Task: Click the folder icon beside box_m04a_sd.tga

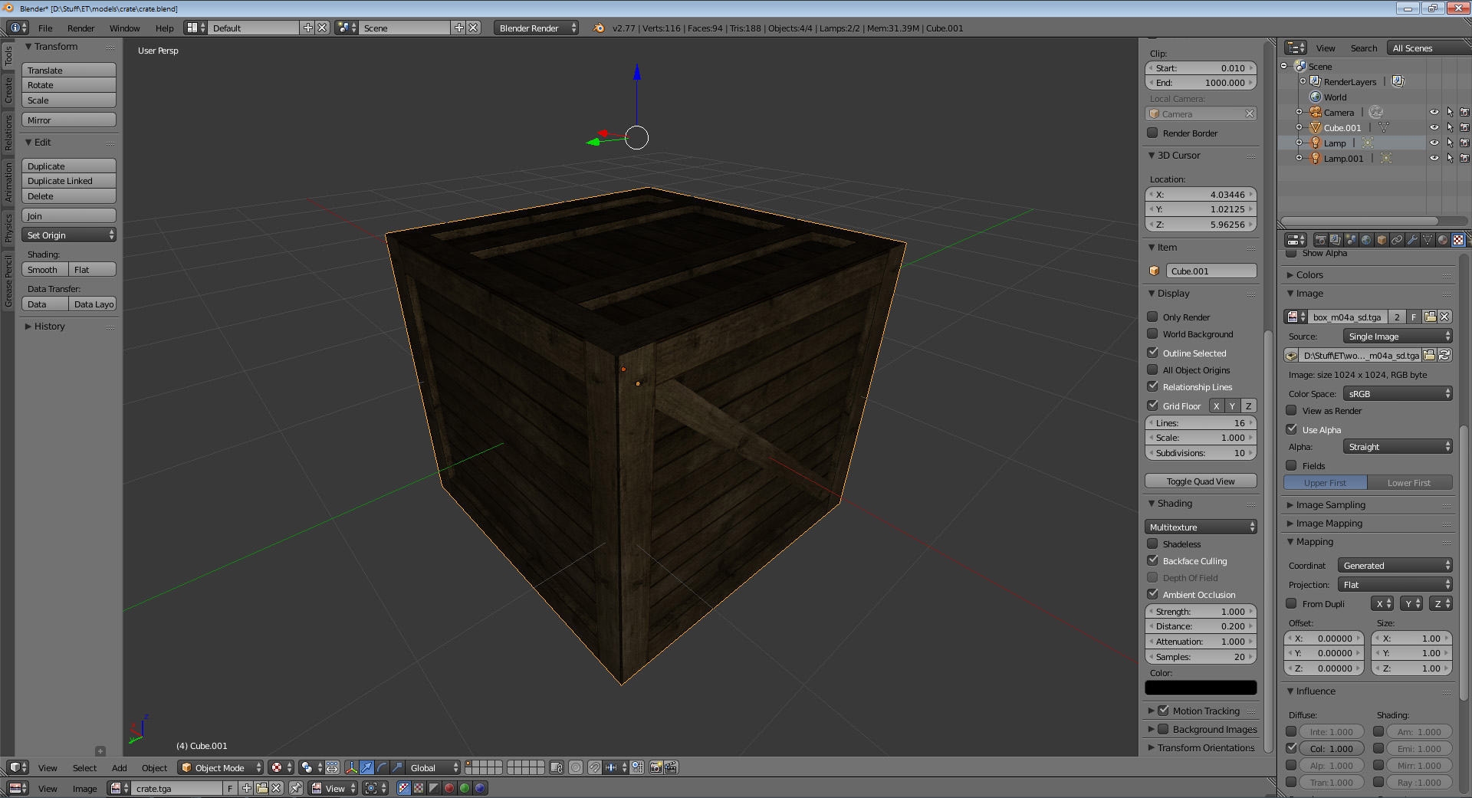Action: [x=1430, y=317]
